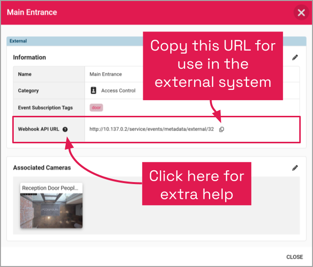Click the Associated Cameras heading
Screen dimensions: 313x267
pyautogui.click(x=42, y=168)
